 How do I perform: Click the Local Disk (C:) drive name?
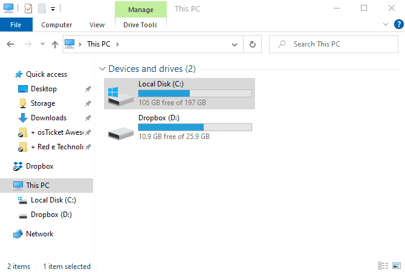(x=161, y=84)
